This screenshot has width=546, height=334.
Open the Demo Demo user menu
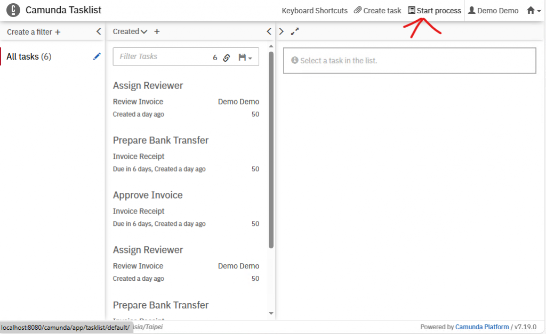pyautogui.click(x=493, y=11)
